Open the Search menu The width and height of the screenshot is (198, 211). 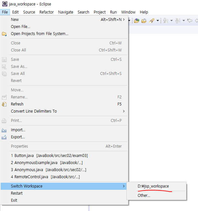[83, 12]
